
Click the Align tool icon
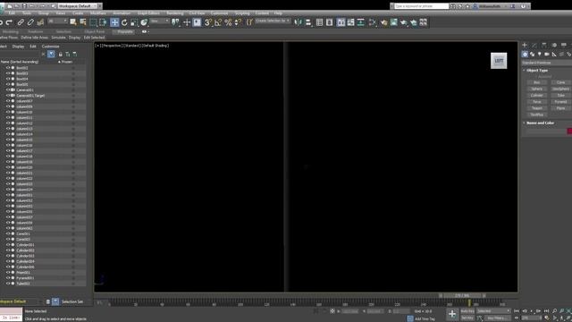308,22
